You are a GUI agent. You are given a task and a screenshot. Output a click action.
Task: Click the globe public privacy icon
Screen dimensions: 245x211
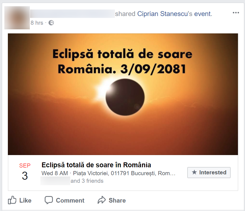pos(51,23)
